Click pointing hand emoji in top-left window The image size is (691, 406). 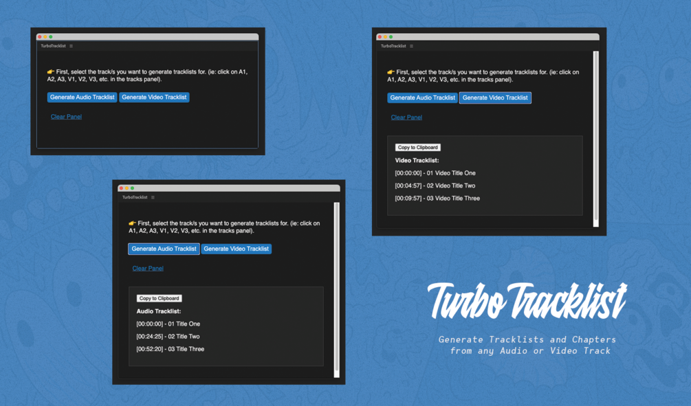tap(51, 71)
